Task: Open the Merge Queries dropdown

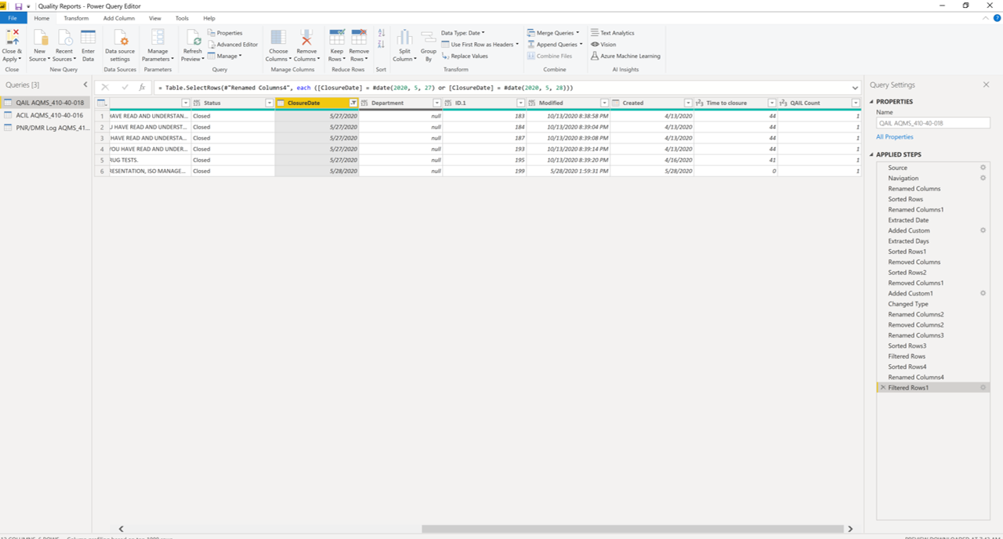Action: [553, 33]
